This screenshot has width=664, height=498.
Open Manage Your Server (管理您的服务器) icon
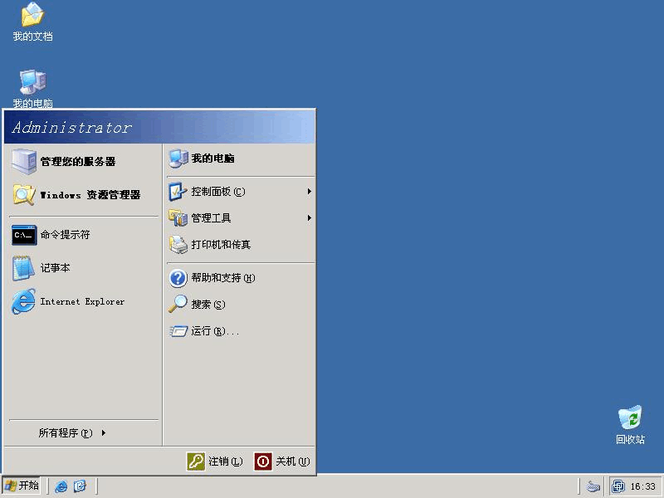pos(24,161)
